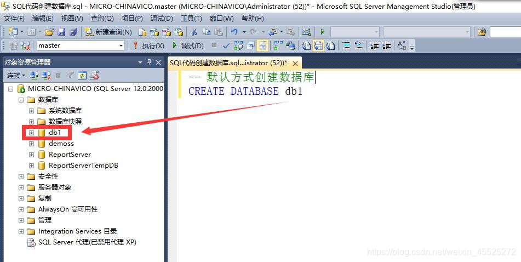
Task: Expand the demoss database node
Action: click(32, 144)
